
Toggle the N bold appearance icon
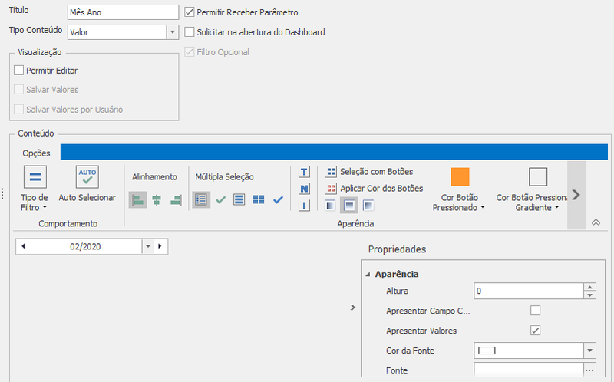coord(304,189)
